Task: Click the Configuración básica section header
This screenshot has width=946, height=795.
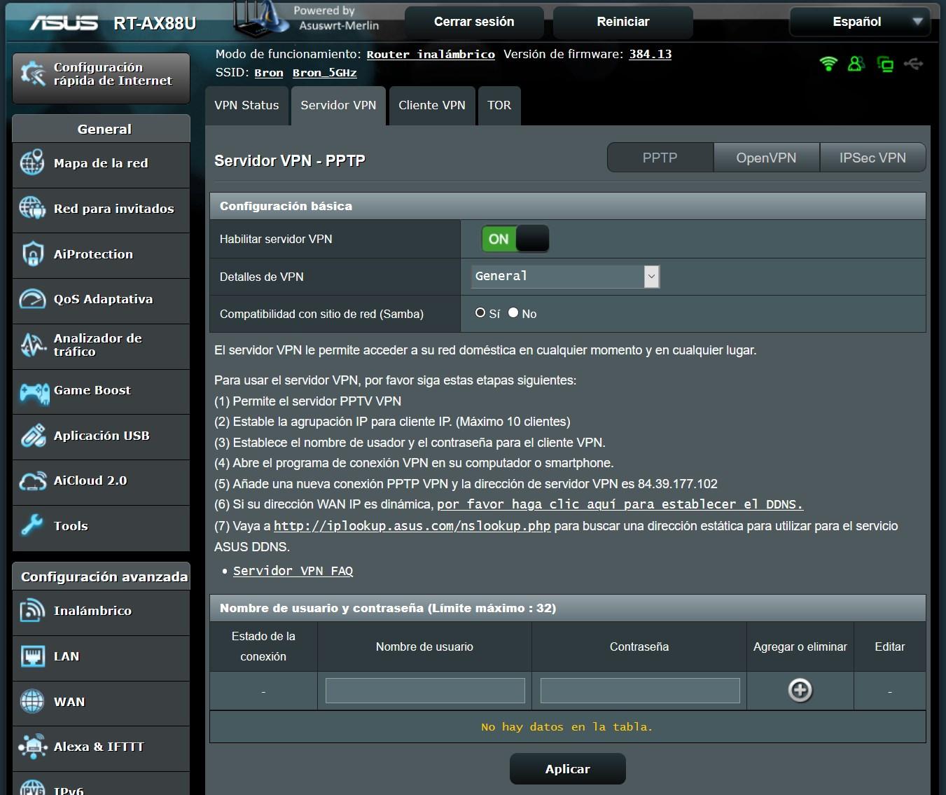Action: pos(568,206)
